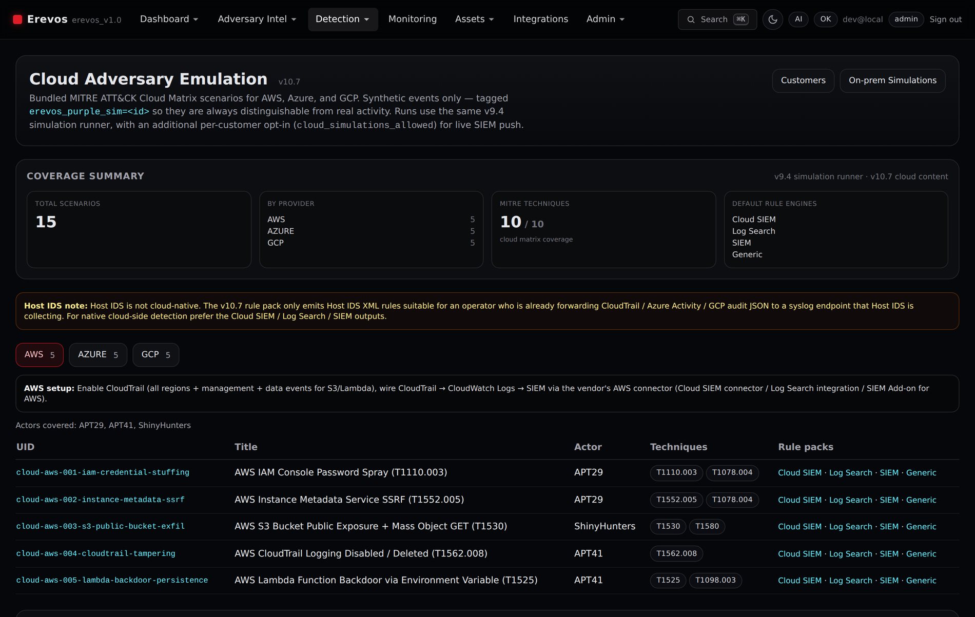Open cloud-aws-001-iam-credential-stuffing scenario
975x617 pixels.
pyautogui.click(x=103, y=472)
